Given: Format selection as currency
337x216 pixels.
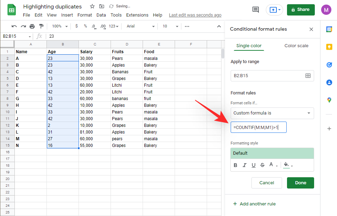Looking at the screenshot, I should [76, 26].
